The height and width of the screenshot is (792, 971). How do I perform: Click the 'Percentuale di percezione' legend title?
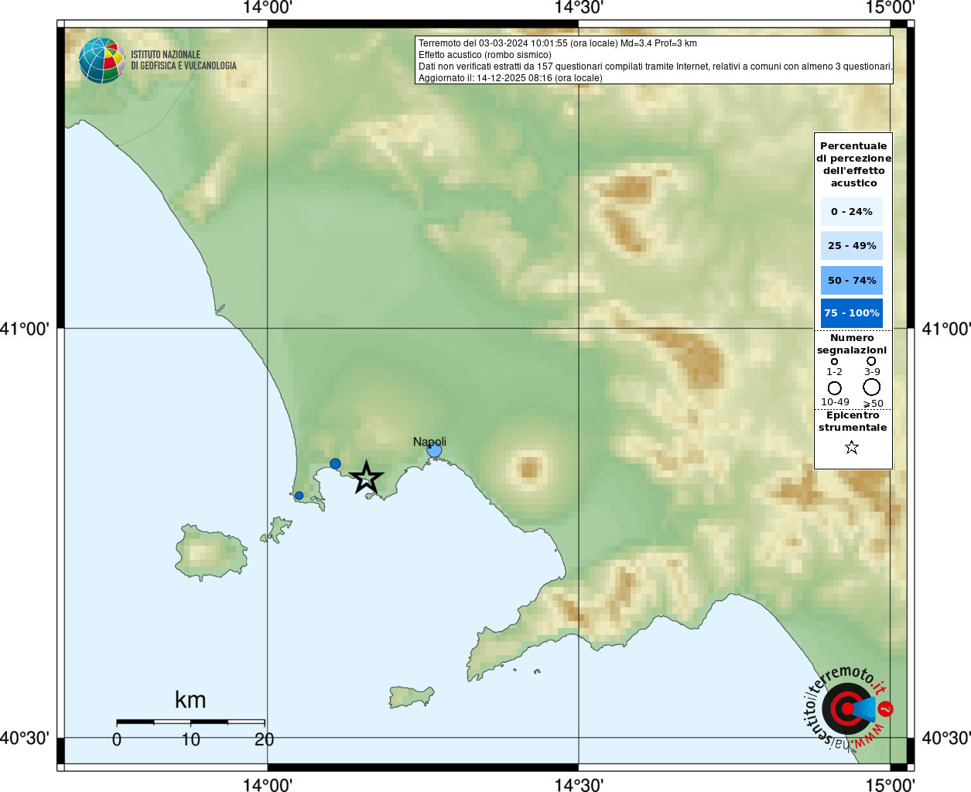(853, 164)
